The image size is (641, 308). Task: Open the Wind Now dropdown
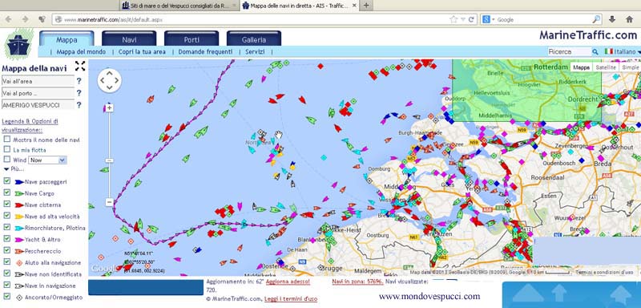pos(47,160)
